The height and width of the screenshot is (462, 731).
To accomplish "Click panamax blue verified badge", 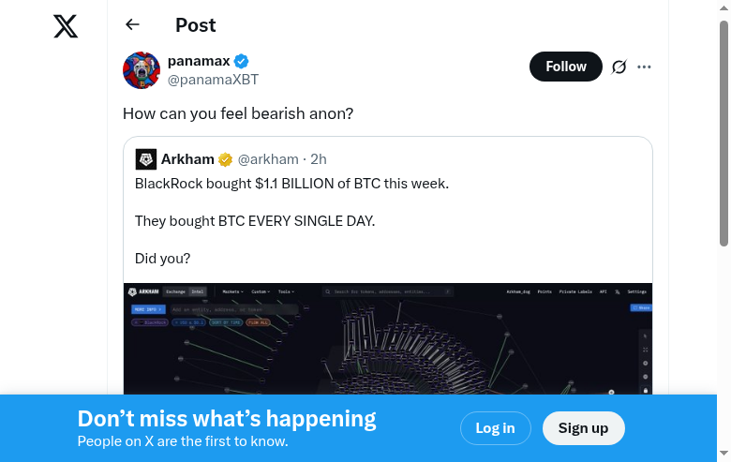I will pyautogui.click(x=241, y=62).
